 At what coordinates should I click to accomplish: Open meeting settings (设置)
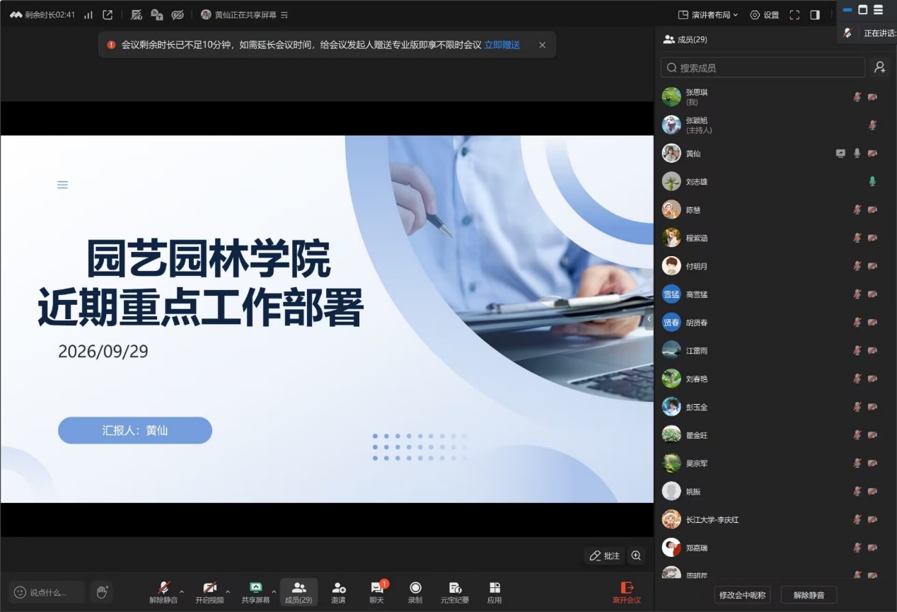[x=765, y=15]
